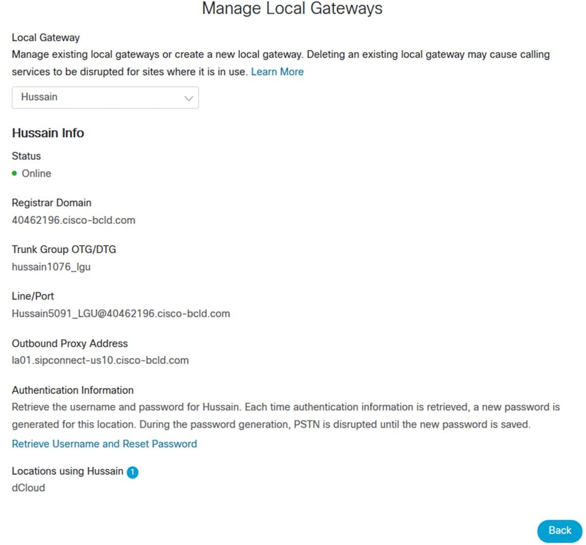This screenshot has width=586, height=545.
Task: Click the Registrar Domain label
Action: tap(52, 202)
